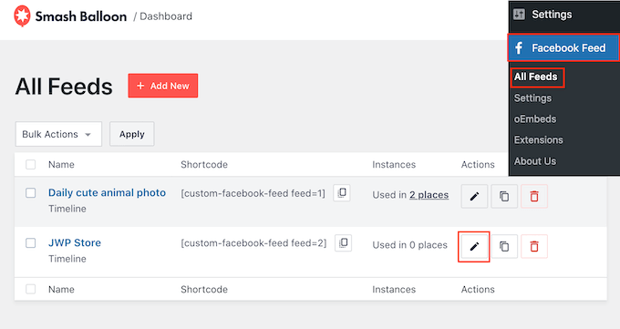Screen dimensions: 620x329
Task: Copy the feed=1 shortcode to clipboard
Action: coord(342,193)
